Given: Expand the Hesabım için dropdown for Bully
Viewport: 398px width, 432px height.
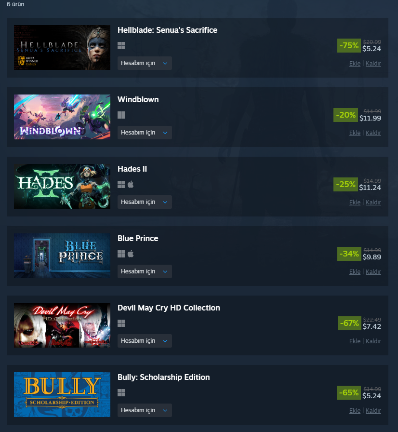Looking at the screenshot, I should [x=145, y=410].
